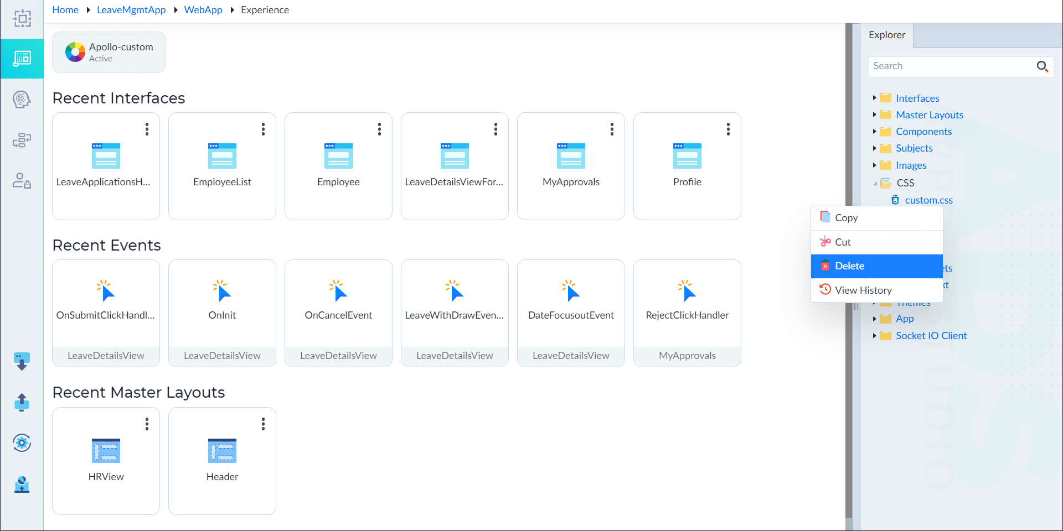Viewport: 1063px width, 531px height.
Task: Open three-dot menu on LeaveApplicationsH card
Action: (147, 129)
